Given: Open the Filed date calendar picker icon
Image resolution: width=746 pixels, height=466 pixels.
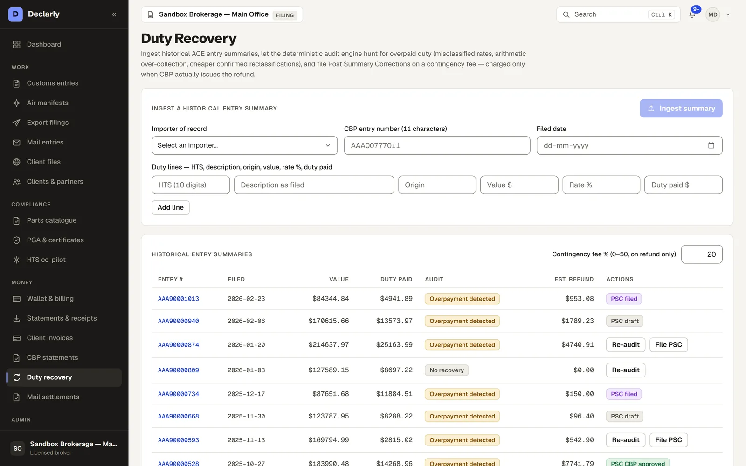Looking at the screenshot, I should point(711,145).
